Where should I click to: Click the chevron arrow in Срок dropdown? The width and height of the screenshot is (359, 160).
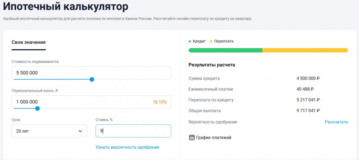pyautogui.click(x=80, y=131)
